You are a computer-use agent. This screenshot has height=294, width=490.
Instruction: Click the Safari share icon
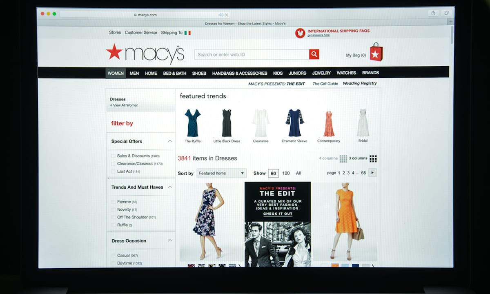tap(433, 13)
